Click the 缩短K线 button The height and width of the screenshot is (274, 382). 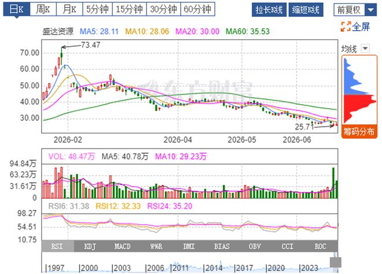click(x=306, y=10)
